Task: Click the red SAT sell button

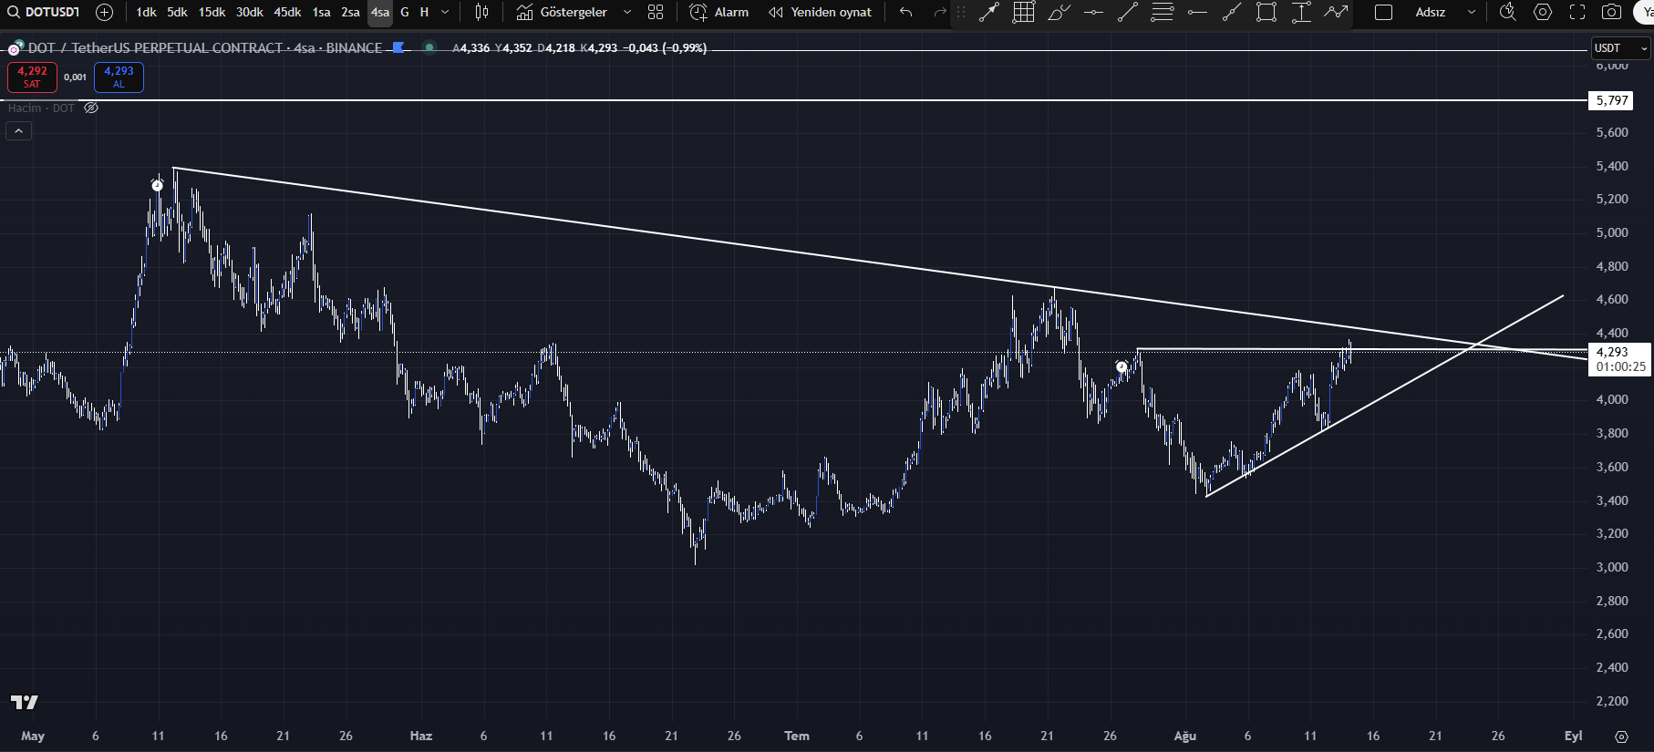Action: [x=32, y=77]
